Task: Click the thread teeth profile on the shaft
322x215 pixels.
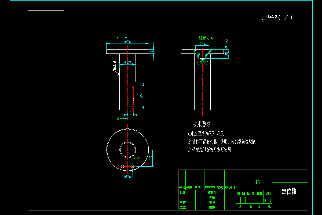Action: pyautogui.click(x=133, y=98)
